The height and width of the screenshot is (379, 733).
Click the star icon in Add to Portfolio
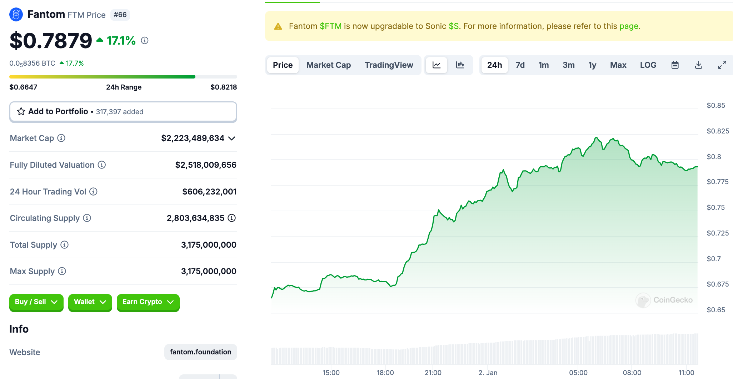pos(21,111)
